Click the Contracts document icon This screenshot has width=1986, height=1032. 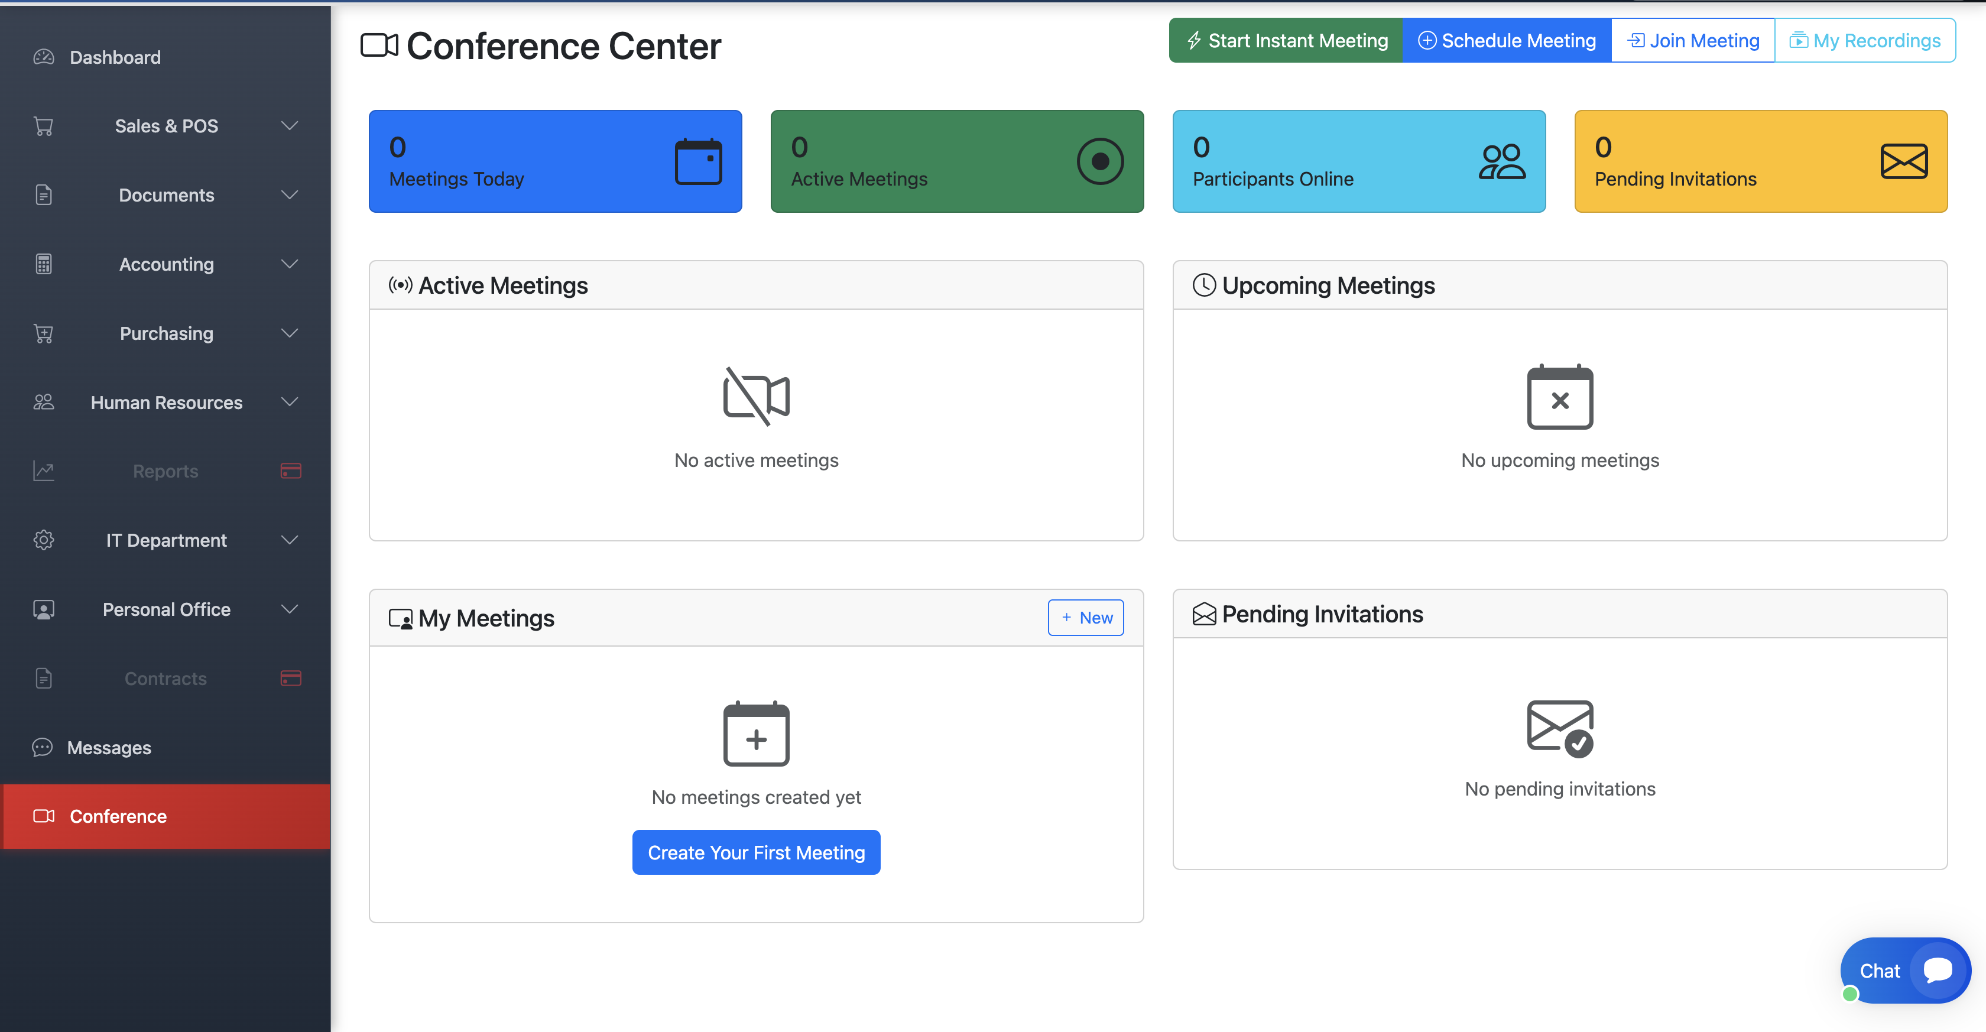pyautogui.click(x=43, y=678)
